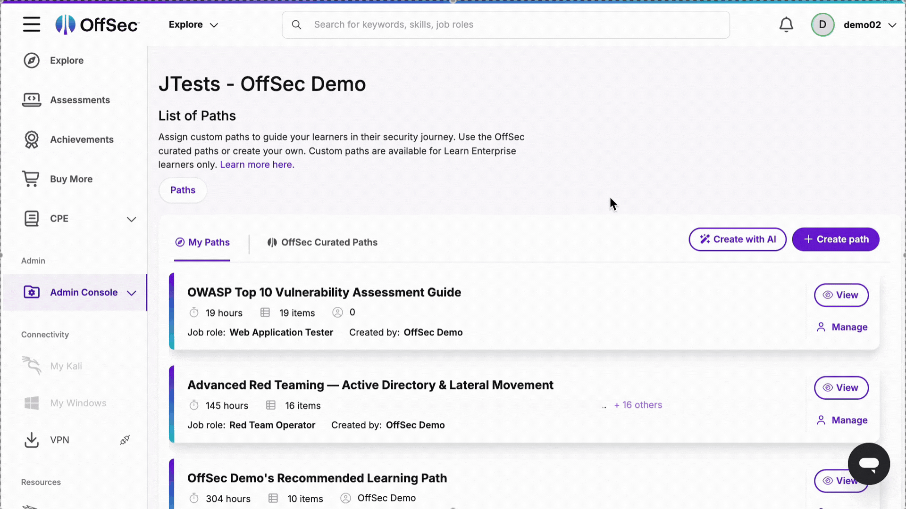The image size is (906, 509).
Task: Click the OffSec logo in top left
Action: coord(97,25)
